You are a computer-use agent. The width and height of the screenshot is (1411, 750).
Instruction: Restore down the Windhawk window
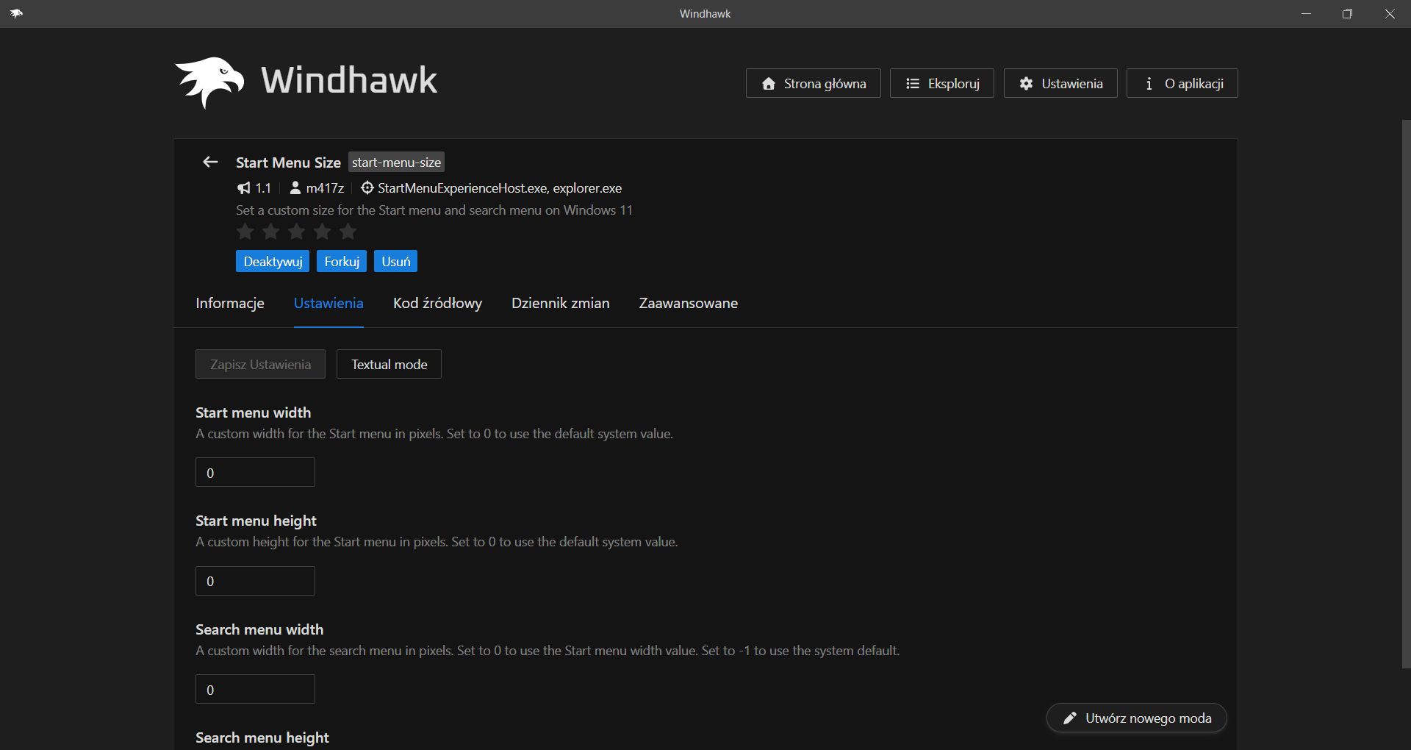coord(1347,13)
